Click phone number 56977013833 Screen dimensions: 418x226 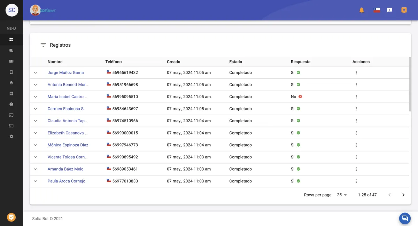(x=125, y=181)
